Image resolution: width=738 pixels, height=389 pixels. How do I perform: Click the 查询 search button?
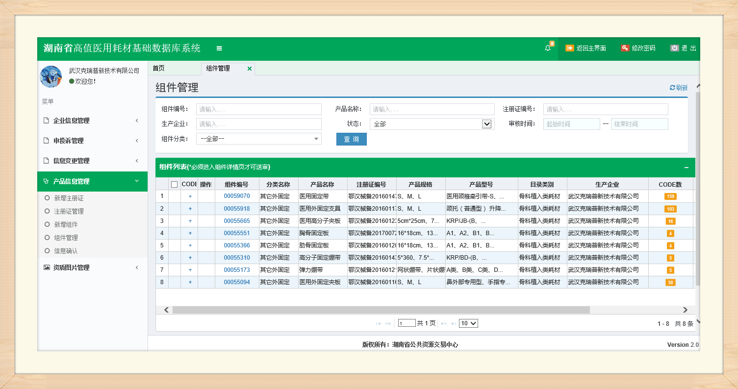(351, 139)
